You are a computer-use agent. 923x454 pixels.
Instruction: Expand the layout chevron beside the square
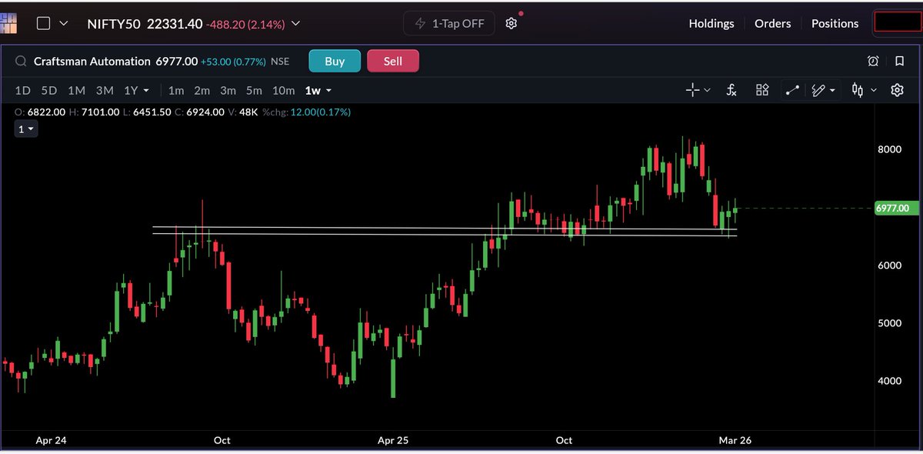click(64, 24)
